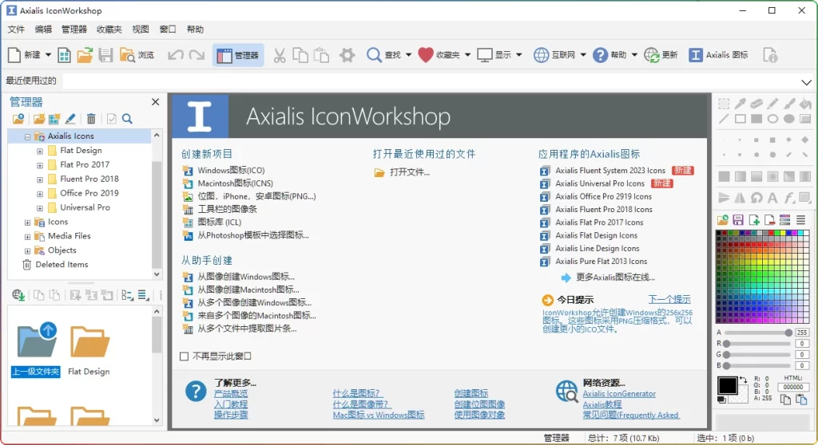Expand the Flat Design folder node
The height and width of the screenshot is (445, 818).
[40, 151]
